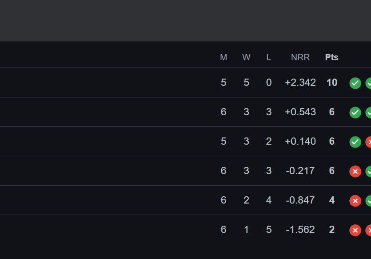Screen dimensions: 371x259
Task: Click the green checkmark in the +0.543 row
Action: pyautogui.click(x=355, y=112)
